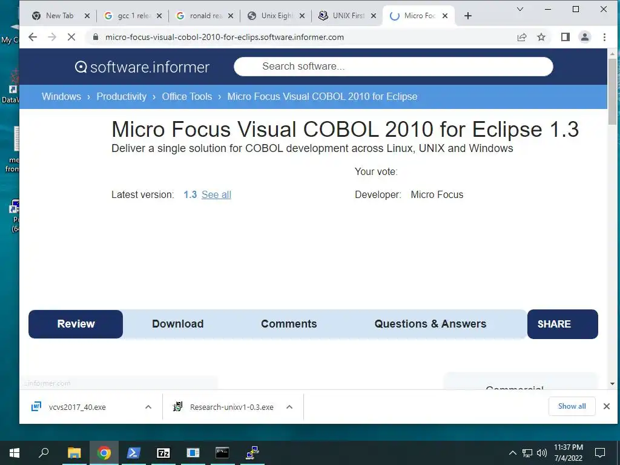This screenshot has height=465, width=620.
Task: Select the Download tab
Action: (178, 324)
